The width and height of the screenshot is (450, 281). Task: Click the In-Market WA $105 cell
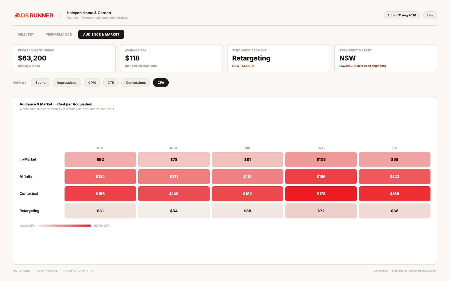click(x=321, y=159)
